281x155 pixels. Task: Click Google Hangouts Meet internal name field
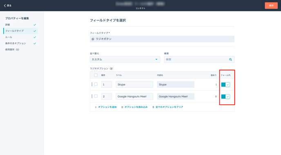176,96
